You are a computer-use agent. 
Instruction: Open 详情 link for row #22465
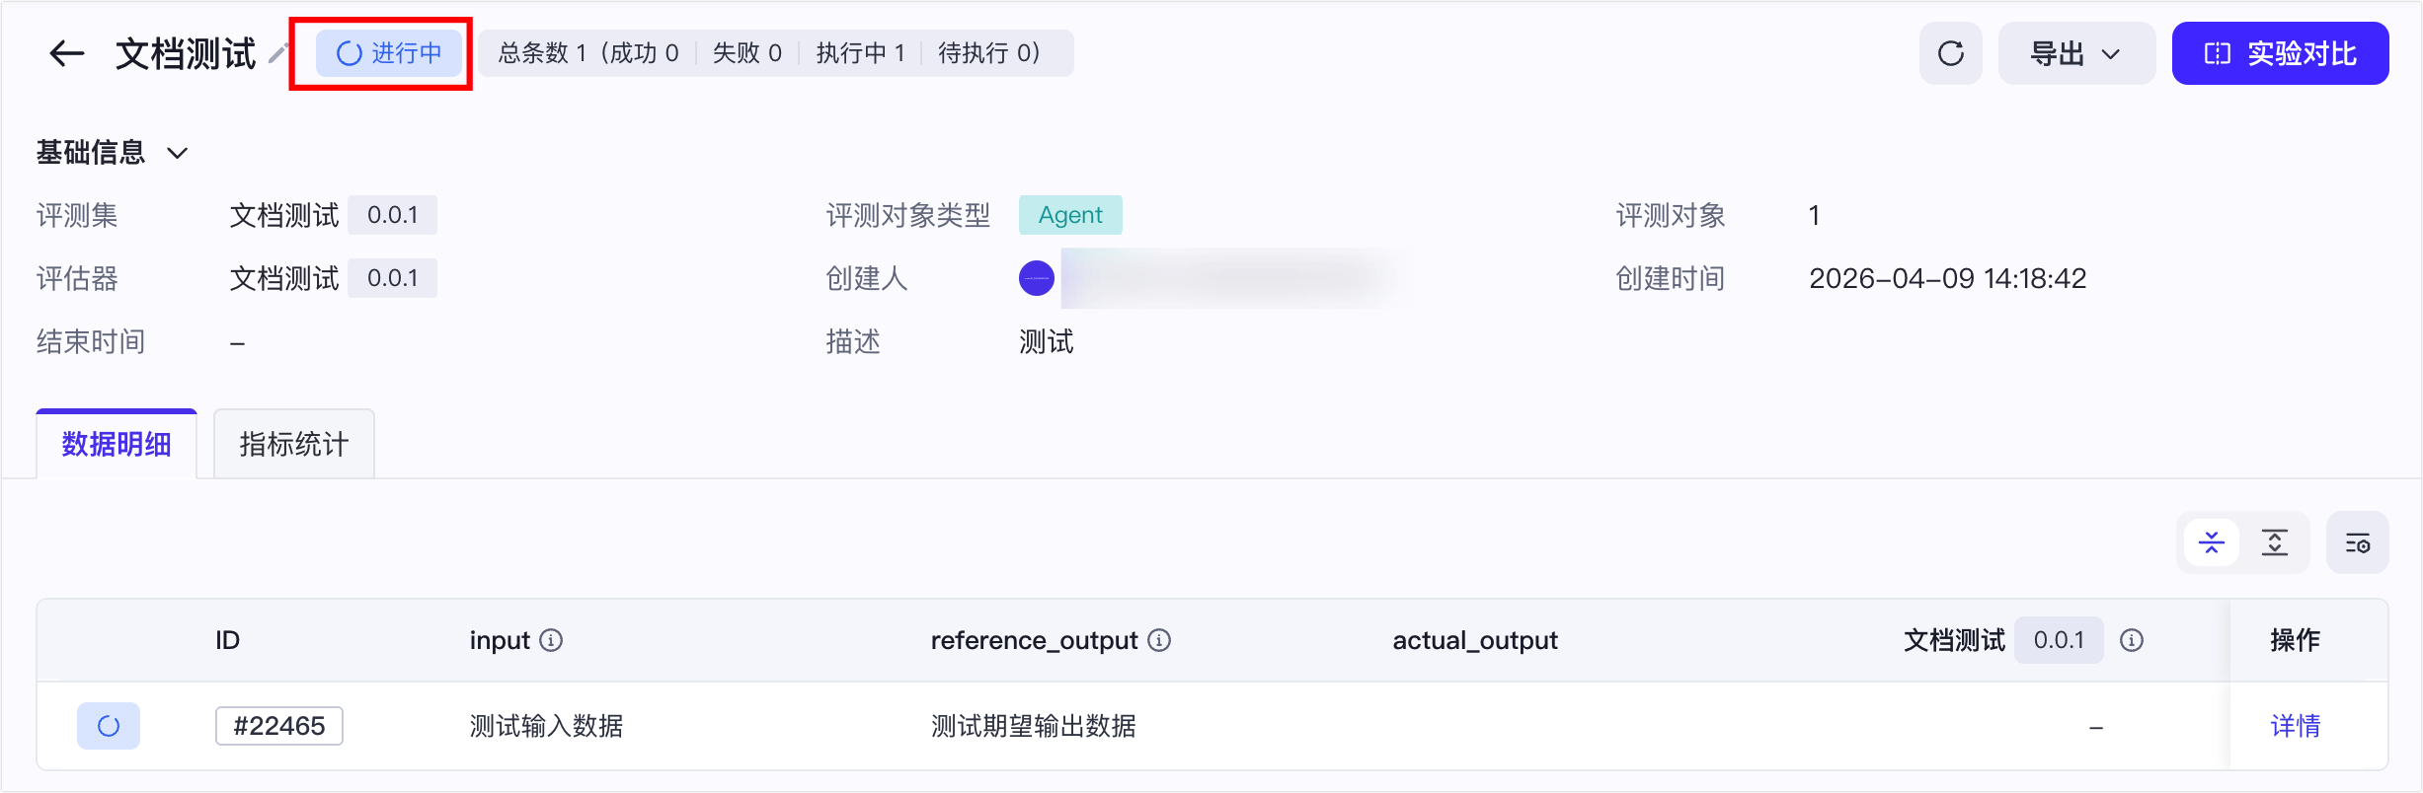coord(2295,726)
